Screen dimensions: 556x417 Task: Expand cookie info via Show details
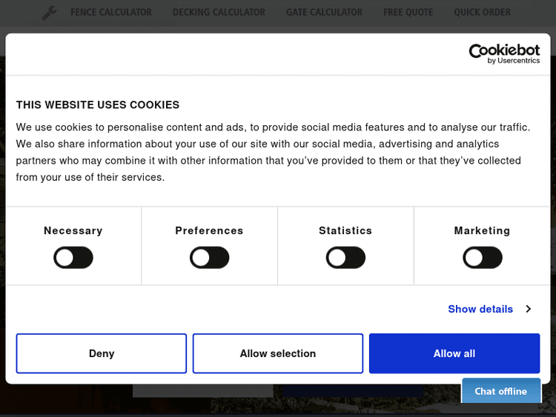coord(480,309)
